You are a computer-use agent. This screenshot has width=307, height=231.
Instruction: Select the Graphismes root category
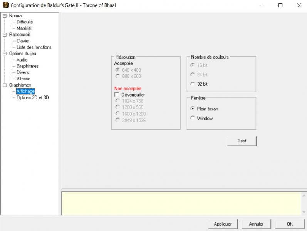point(20,85)
